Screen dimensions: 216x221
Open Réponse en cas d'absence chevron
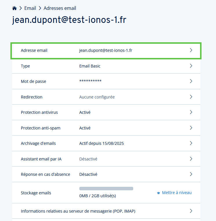pos(191,174)
